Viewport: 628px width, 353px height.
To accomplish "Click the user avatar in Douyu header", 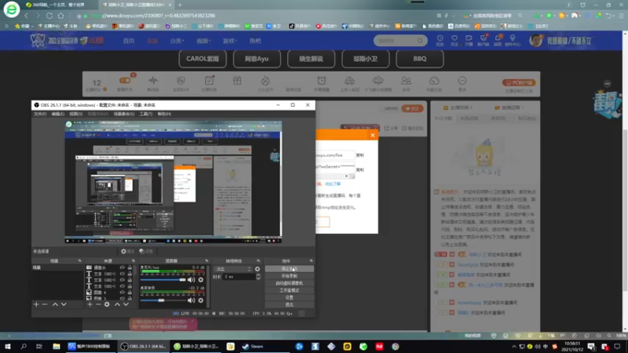I will coord(535,40).
